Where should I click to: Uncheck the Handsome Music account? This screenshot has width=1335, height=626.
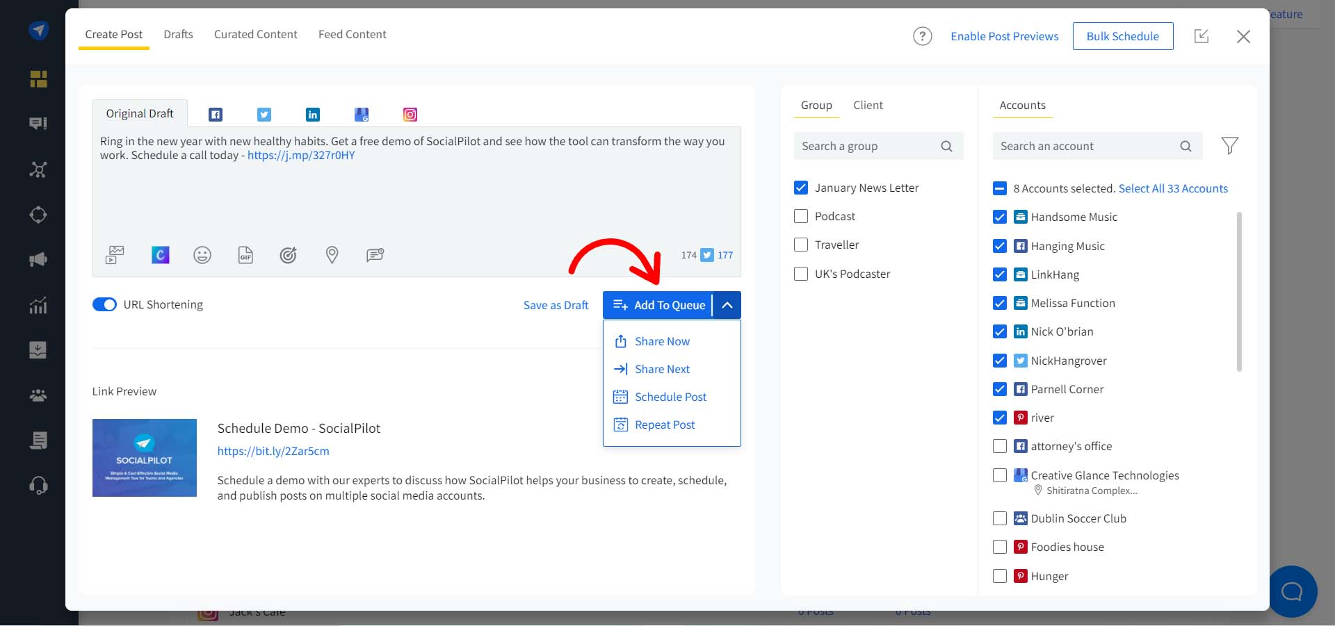[x=1000, y=217]
